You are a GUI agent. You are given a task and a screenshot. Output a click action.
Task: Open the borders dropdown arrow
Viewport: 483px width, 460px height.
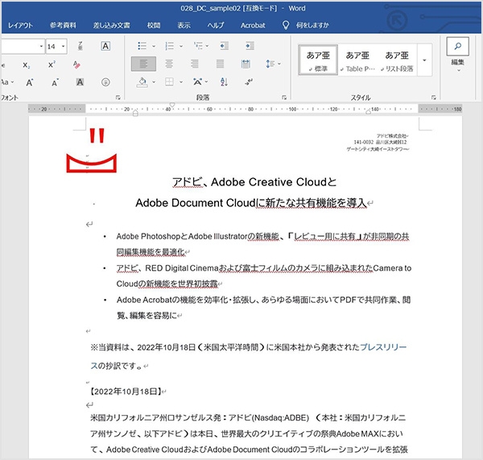181,82
